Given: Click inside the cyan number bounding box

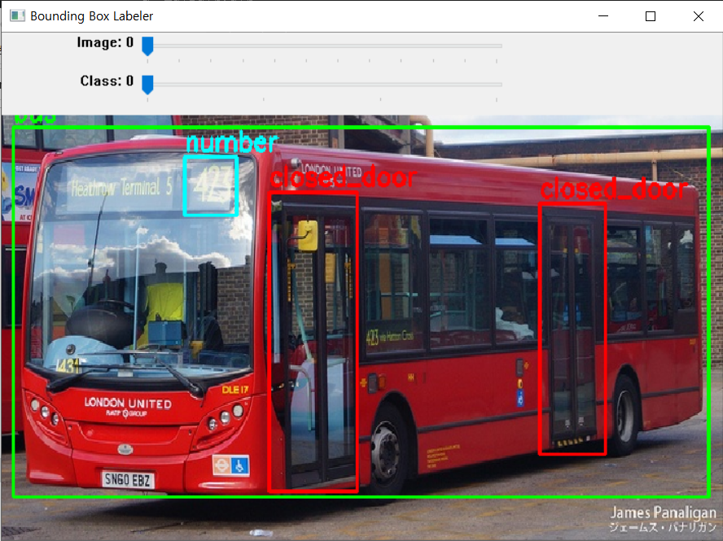Looking at the screenshot, I should point(211,185).
